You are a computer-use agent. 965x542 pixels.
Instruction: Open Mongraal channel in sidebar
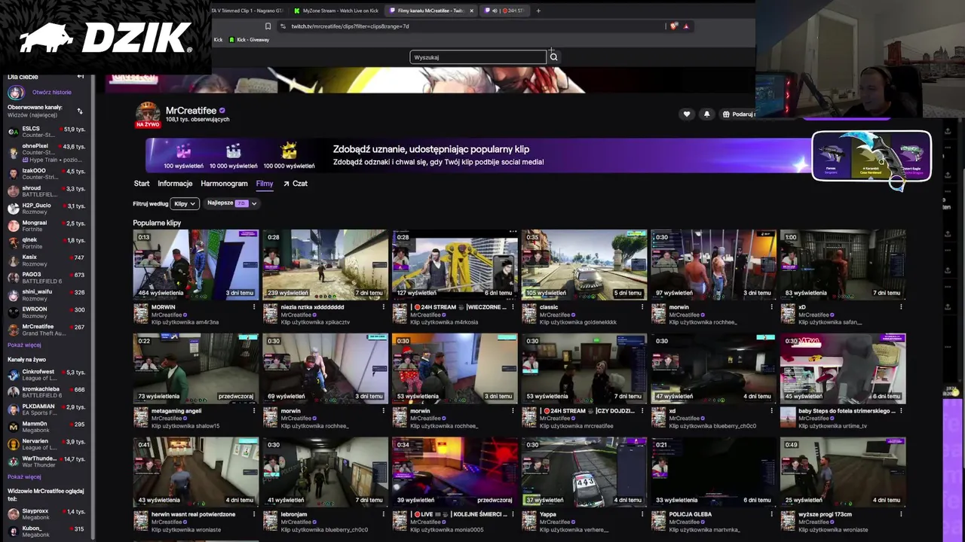click(x=46, y=226)
